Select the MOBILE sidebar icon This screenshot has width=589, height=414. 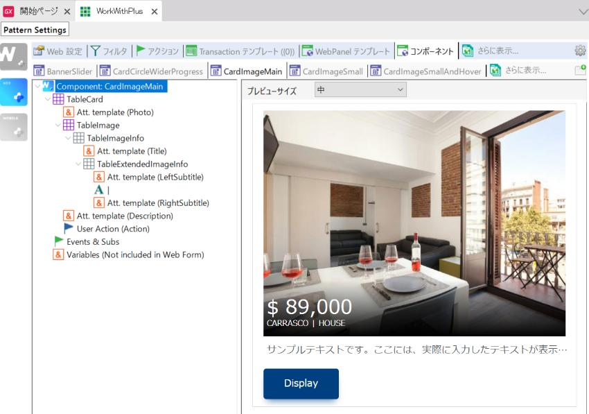14,127
